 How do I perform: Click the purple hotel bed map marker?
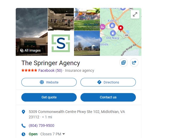pos(103,27)
